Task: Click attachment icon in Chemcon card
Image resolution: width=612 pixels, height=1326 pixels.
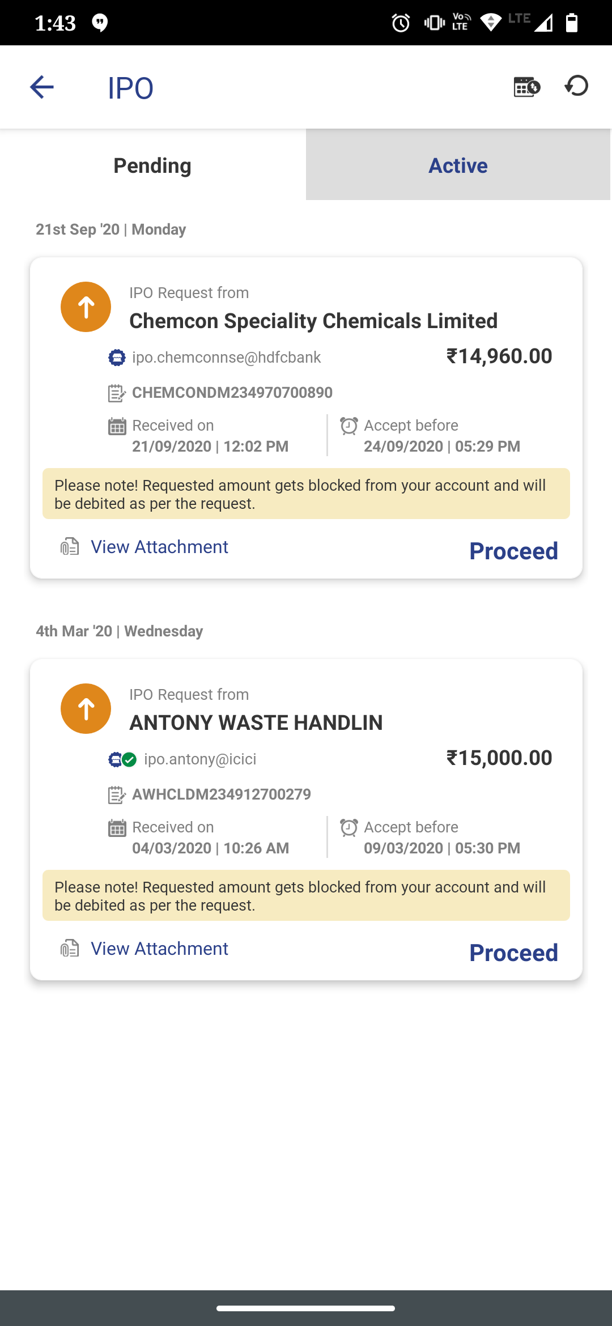Action: pyautogui.click(x=70, y=547)
